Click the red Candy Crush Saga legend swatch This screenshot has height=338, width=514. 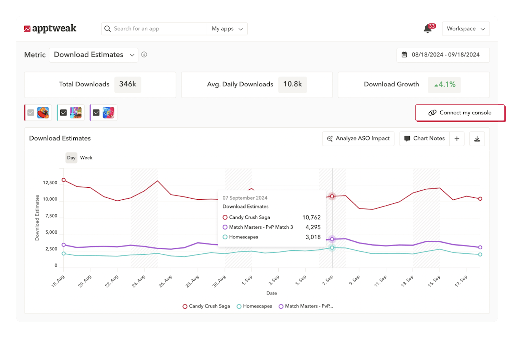[185, 306]
